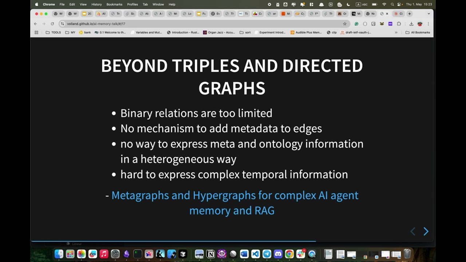Click the slide progress bar
This screenshot has width=466, height=262.
tap(232, 241)
